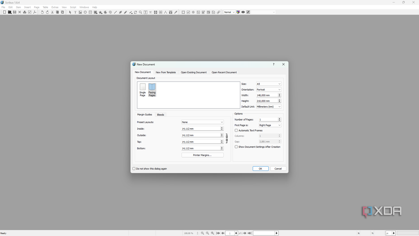Open the Default Unit dropdown
The height and width of the screenshot is (236, 419).
tap(269, 107)
